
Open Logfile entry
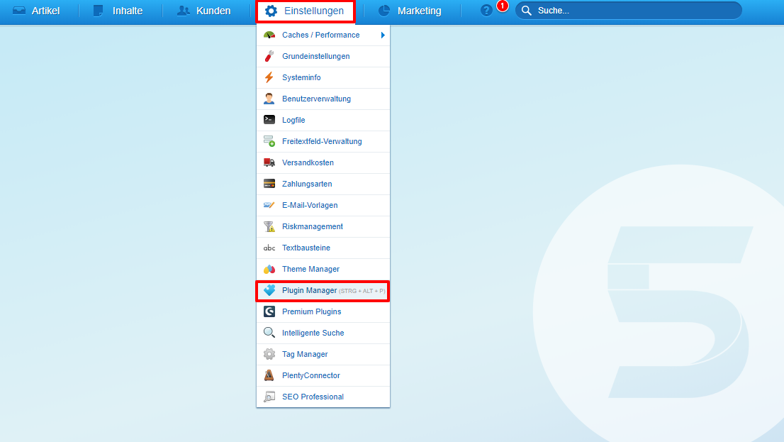point(323,120)
